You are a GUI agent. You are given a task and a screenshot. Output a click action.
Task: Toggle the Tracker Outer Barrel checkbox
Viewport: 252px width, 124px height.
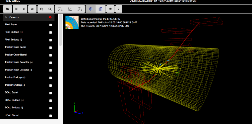click(50, 55)
